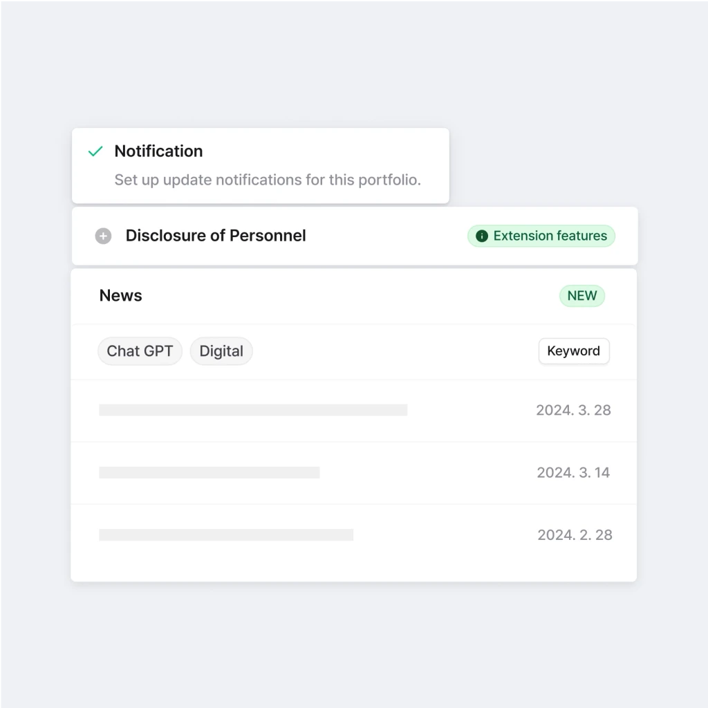Click the plus icon beside Disclosure of Personnel
This screenshot has height=708, width=708.
[103, 236]
